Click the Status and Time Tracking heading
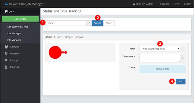This screenshot has height=103, width=194. [62, 11]
